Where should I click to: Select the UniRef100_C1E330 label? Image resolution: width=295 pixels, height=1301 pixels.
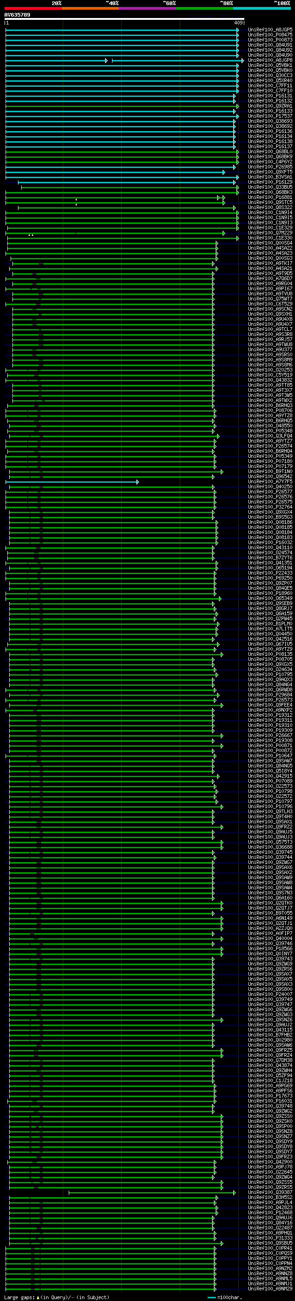(270, 238)
